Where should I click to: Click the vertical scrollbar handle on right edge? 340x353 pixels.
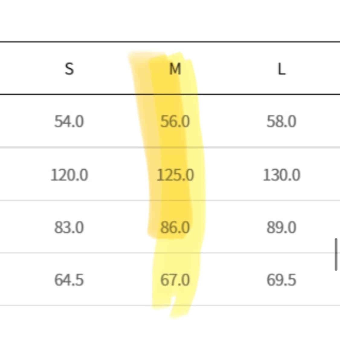click(x=336, y=254)
